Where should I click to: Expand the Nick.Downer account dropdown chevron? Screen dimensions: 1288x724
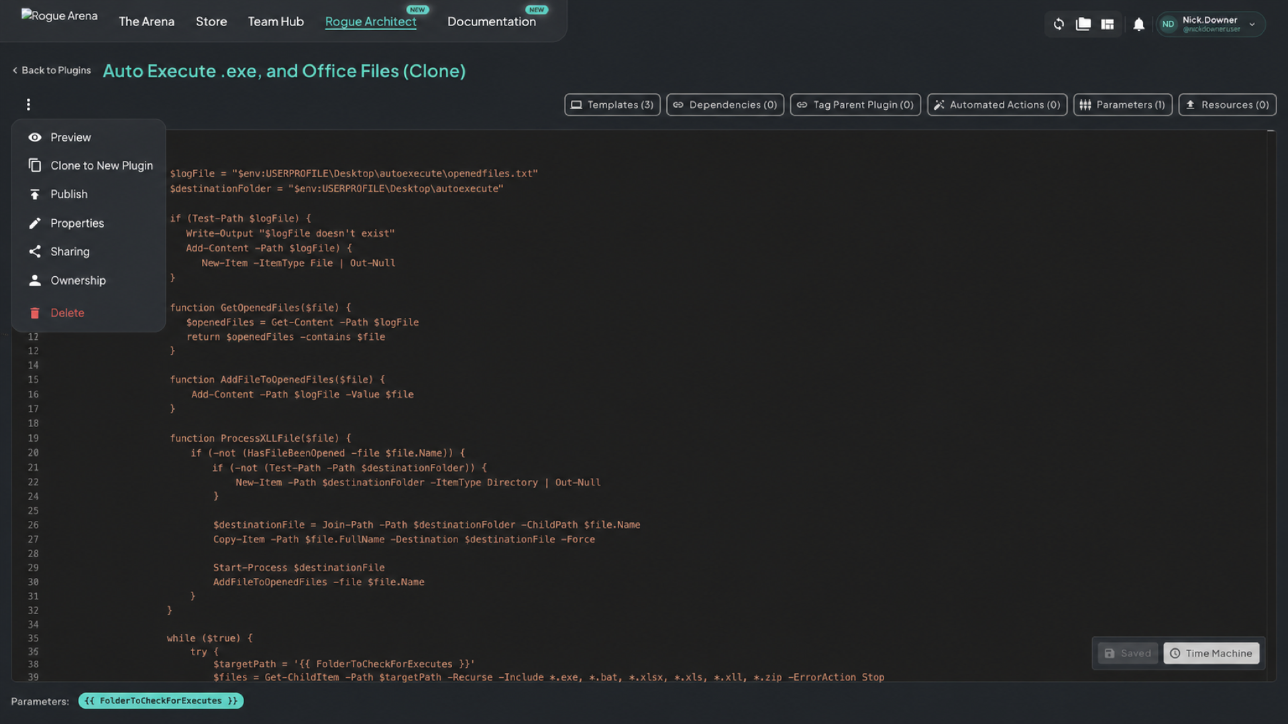1252,24
